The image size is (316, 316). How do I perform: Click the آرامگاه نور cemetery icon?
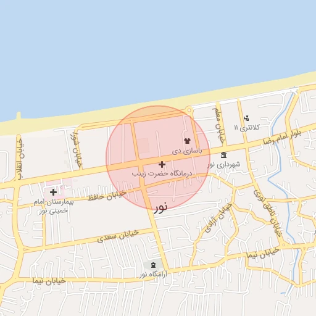153,265
